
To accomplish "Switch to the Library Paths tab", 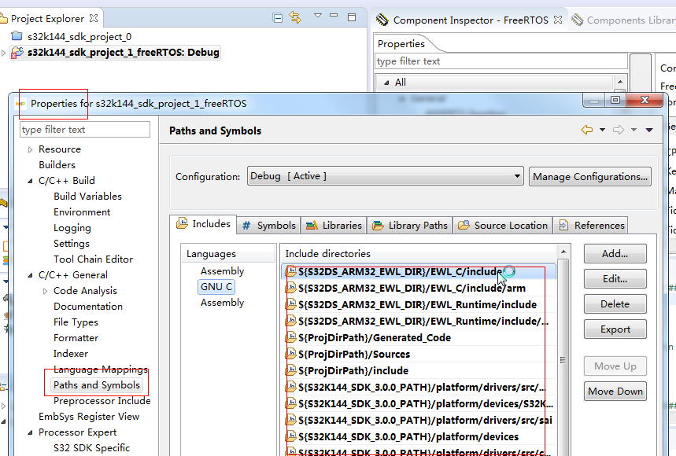I will (x=409, y=225).
